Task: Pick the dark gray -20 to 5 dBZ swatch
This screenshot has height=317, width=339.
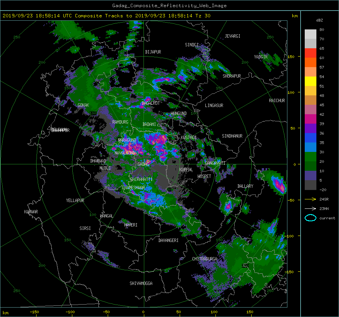Action: point(310,185)
